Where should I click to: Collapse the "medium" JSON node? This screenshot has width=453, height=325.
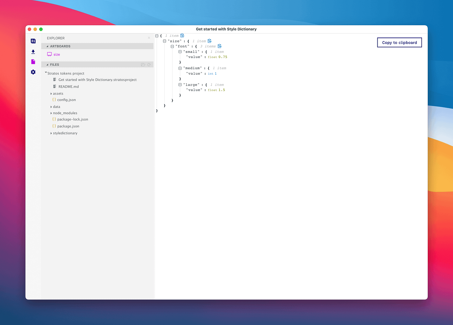point(180,68)
